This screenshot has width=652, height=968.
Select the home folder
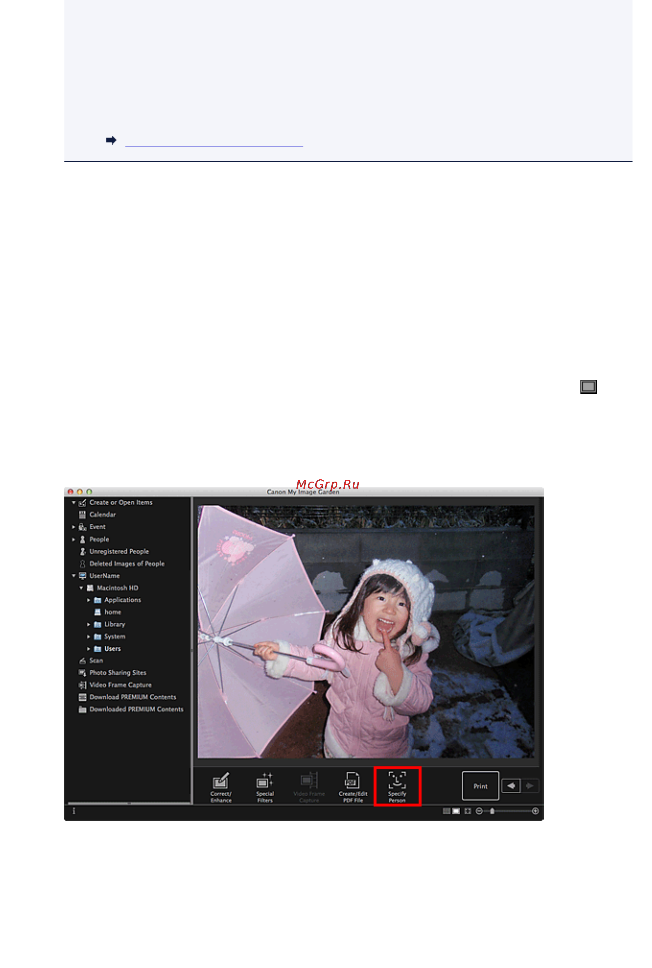[112, 612]
